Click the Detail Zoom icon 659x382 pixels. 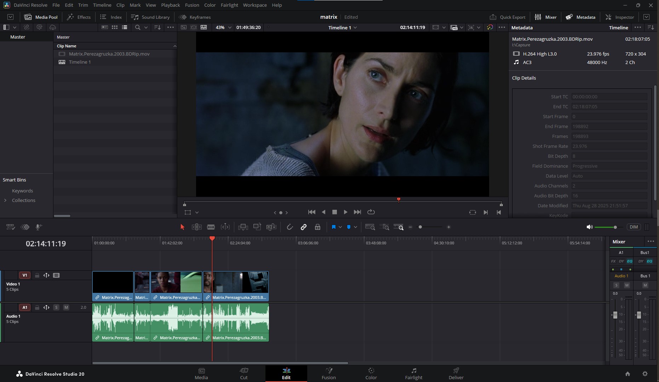(384, 227)
